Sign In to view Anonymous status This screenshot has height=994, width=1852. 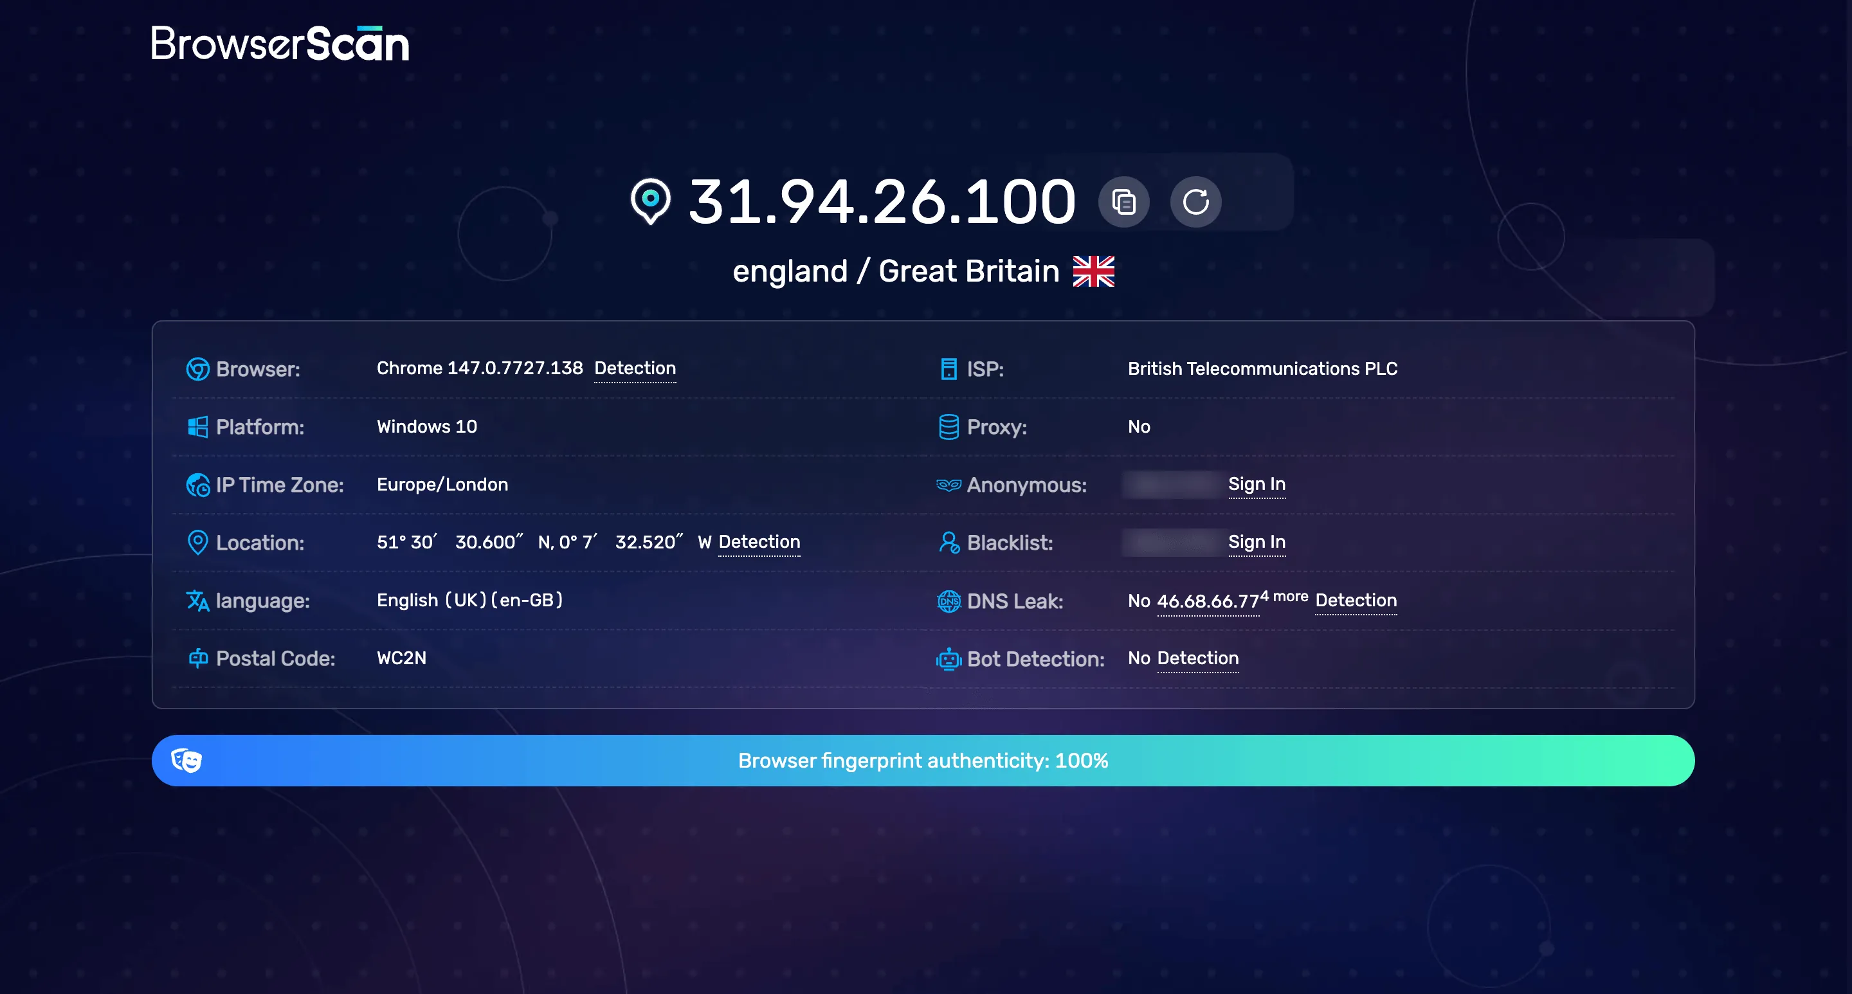(x=1257, y=484)
